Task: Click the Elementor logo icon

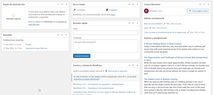Action: click(x=146, y=11)
